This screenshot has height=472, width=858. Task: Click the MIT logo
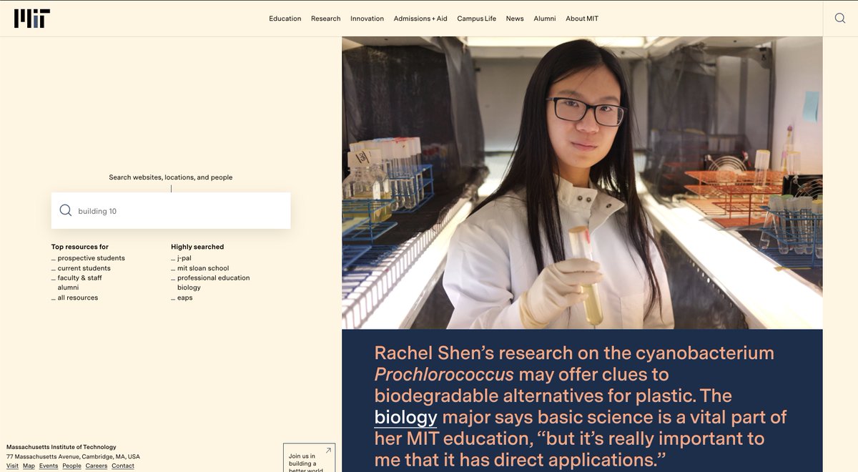click(32, 19)
